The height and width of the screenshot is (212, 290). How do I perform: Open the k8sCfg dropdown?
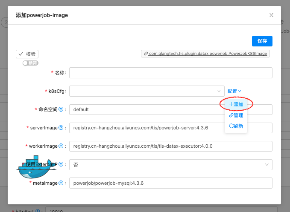point(146,91)
